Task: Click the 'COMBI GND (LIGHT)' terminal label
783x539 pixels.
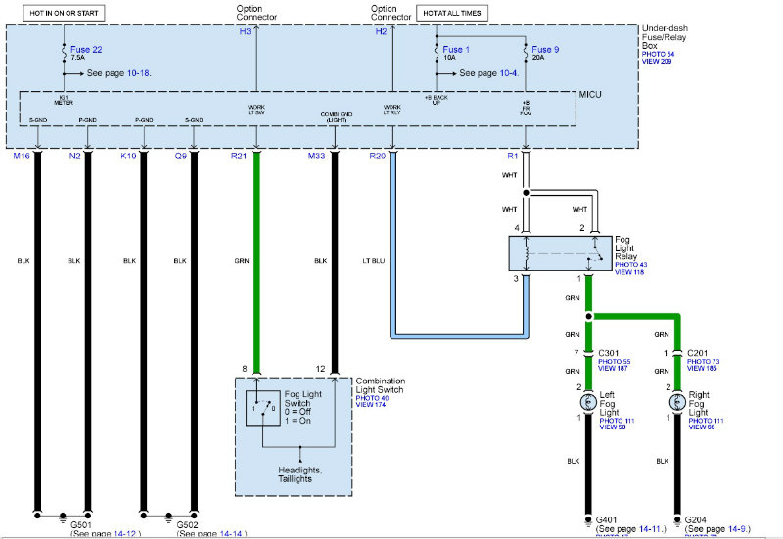Action: [x=337, y=117]
